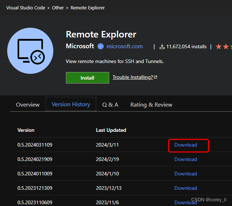The image size is (232, 206).
Task: Download version 0.5.2023121309
Action: (186, 188)
